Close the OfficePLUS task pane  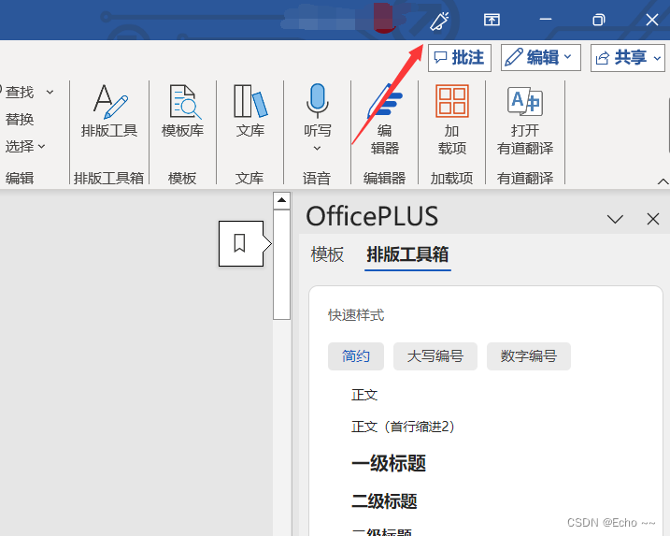pos(653,219)
